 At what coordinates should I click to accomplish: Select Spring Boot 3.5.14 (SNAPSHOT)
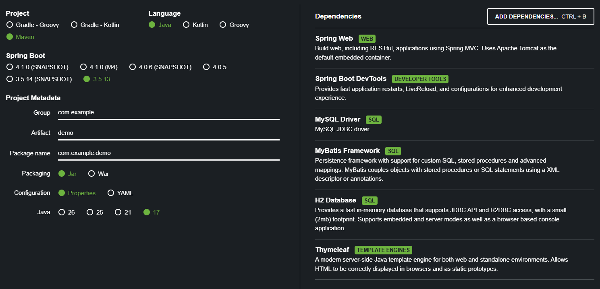(x=9, y=79)
